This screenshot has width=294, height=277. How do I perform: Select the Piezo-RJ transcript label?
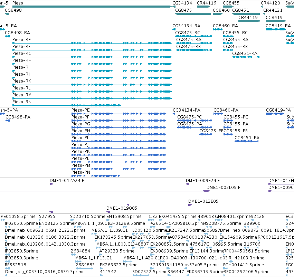tap(21, 74)
